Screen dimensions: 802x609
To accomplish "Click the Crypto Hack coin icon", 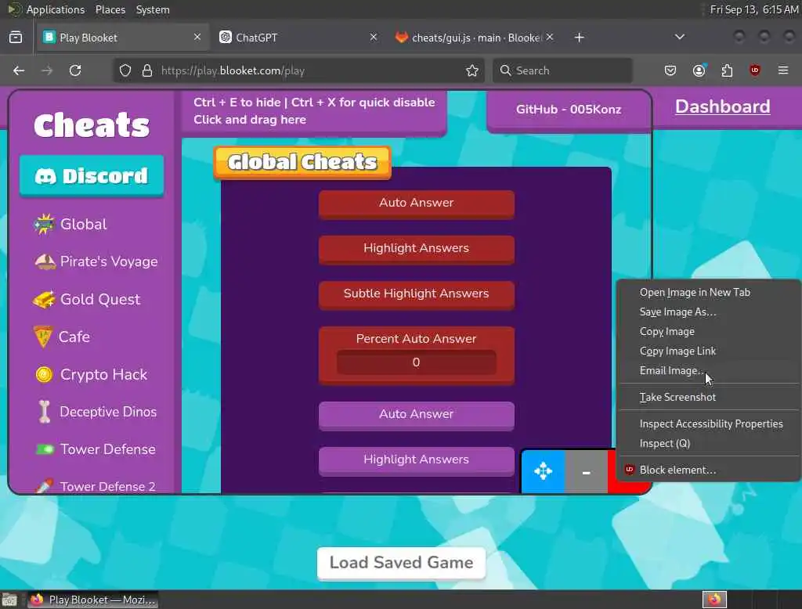I will 44,375.
